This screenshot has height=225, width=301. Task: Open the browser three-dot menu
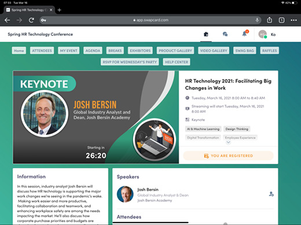pyautogui.click(x=293, y=20)
